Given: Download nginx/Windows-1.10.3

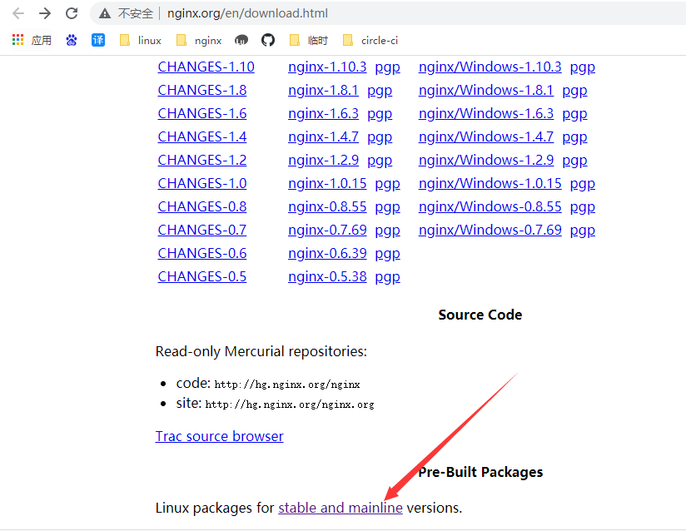Looking at the screenshot, I should point(490,67).
